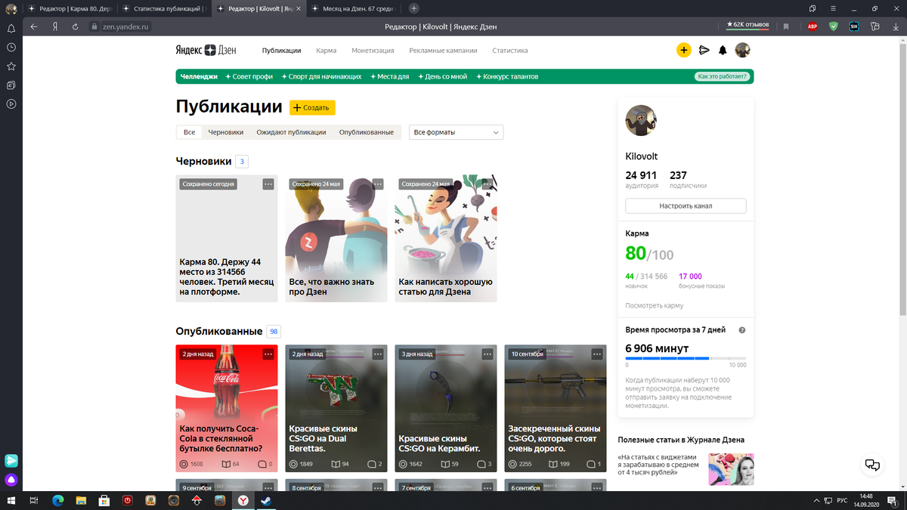Viewport: 907px width, 510px height.
Task: Click the browser reload icon
Action: pyautogui.click(x=75, y=26)
